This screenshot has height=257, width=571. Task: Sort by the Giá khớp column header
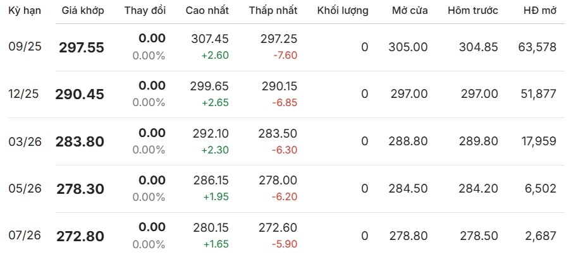point(83,11)
